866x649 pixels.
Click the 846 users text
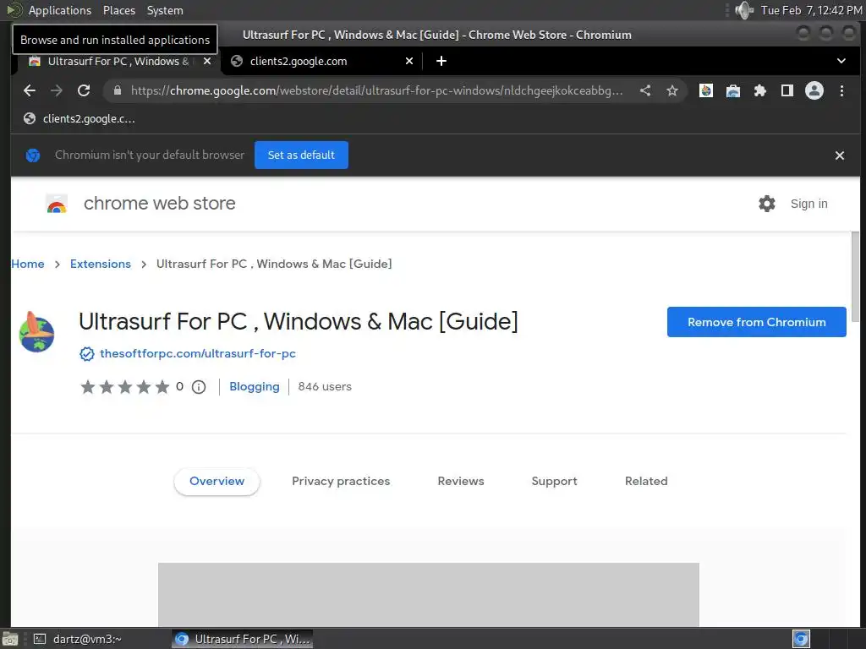325,387
